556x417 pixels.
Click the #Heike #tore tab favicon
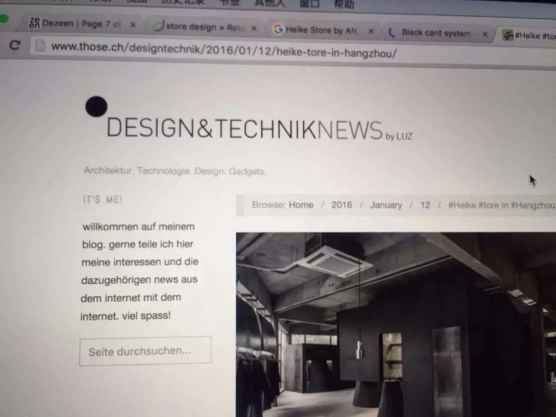point(508,35)
